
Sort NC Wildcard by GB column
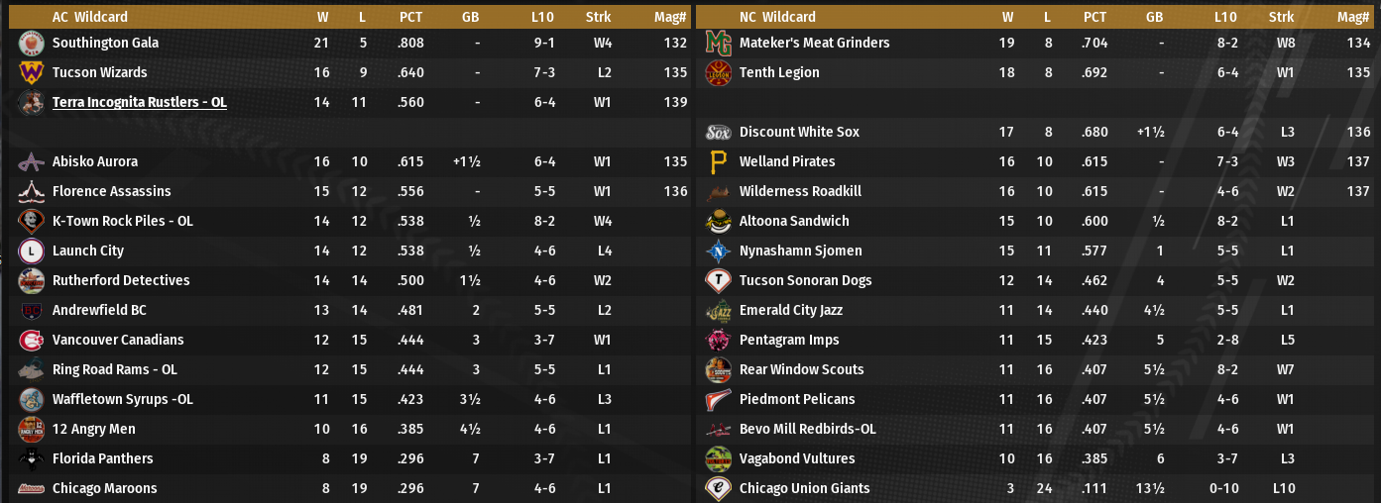coord(1154,17)
